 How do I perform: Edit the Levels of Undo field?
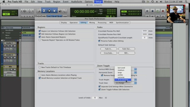[x=95, y=98]
